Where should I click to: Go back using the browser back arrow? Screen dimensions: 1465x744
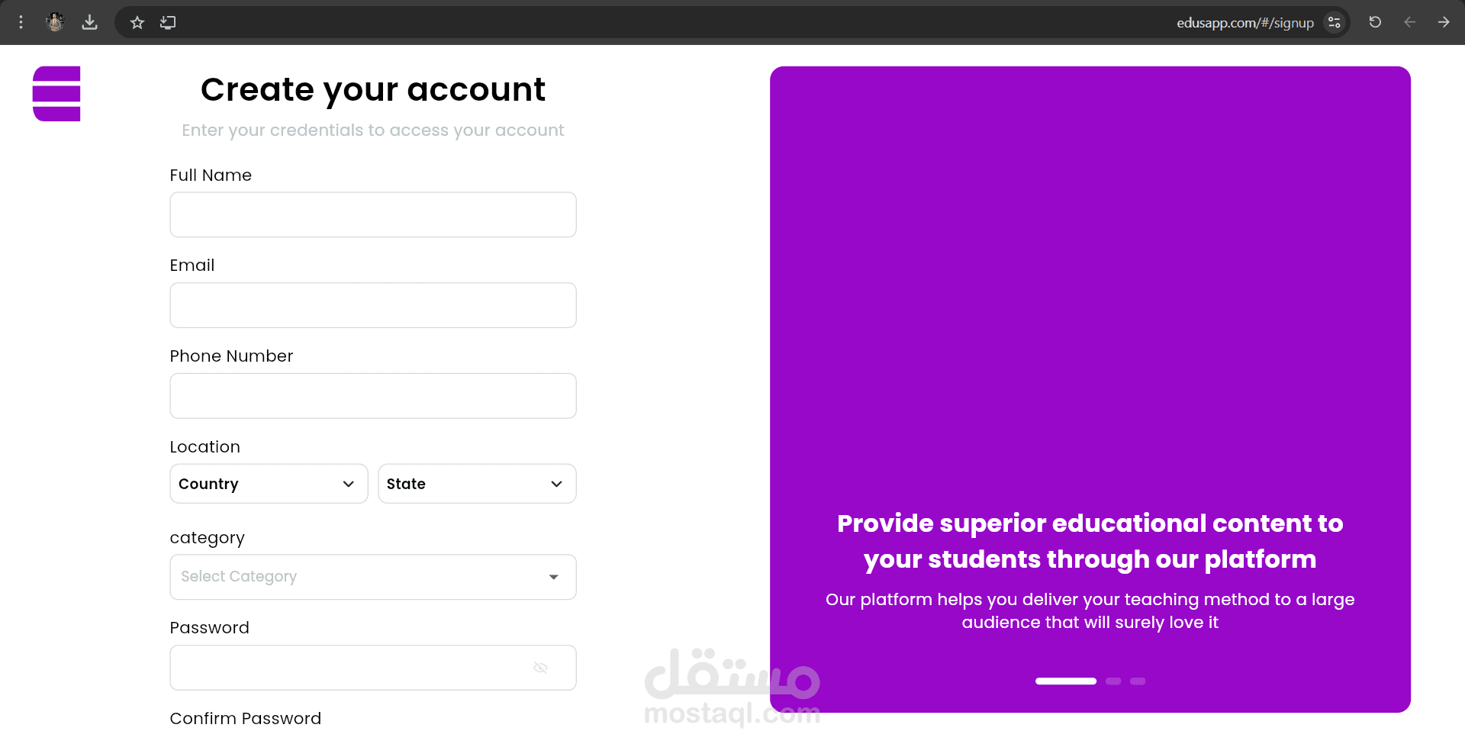coord(1409,22)
